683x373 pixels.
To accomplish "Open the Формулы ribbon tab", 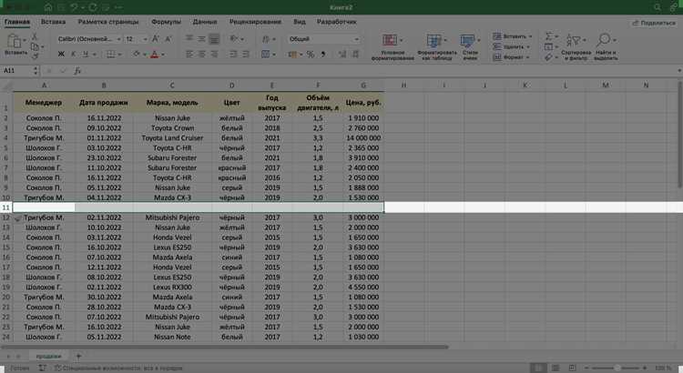I will [166, 22].
